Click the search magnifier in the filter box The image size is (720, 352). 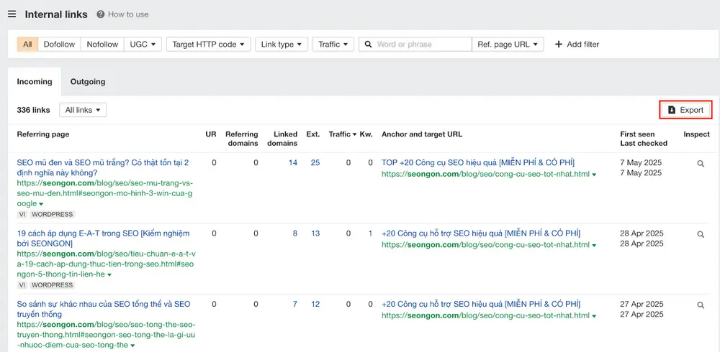pyautogui.click(x=368, y=45)
